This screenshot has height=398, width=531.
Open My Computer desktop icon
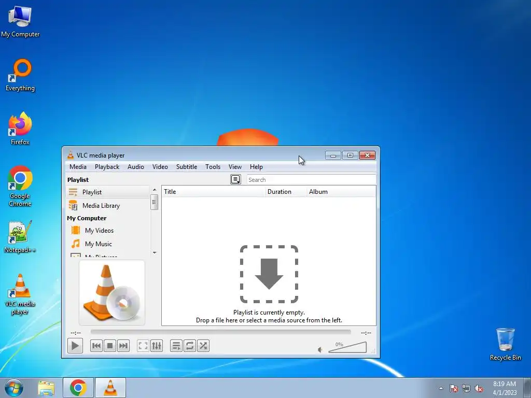pos(20,22)
